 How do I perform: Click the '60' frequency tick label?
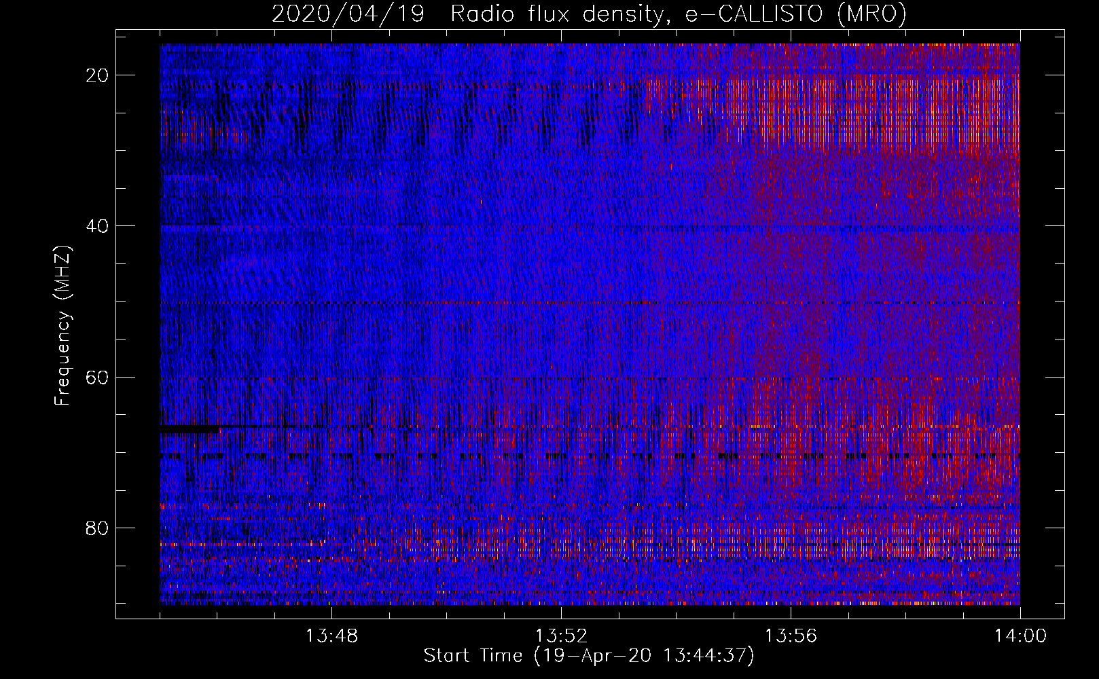pyautogui.click(x=98, y=377)
